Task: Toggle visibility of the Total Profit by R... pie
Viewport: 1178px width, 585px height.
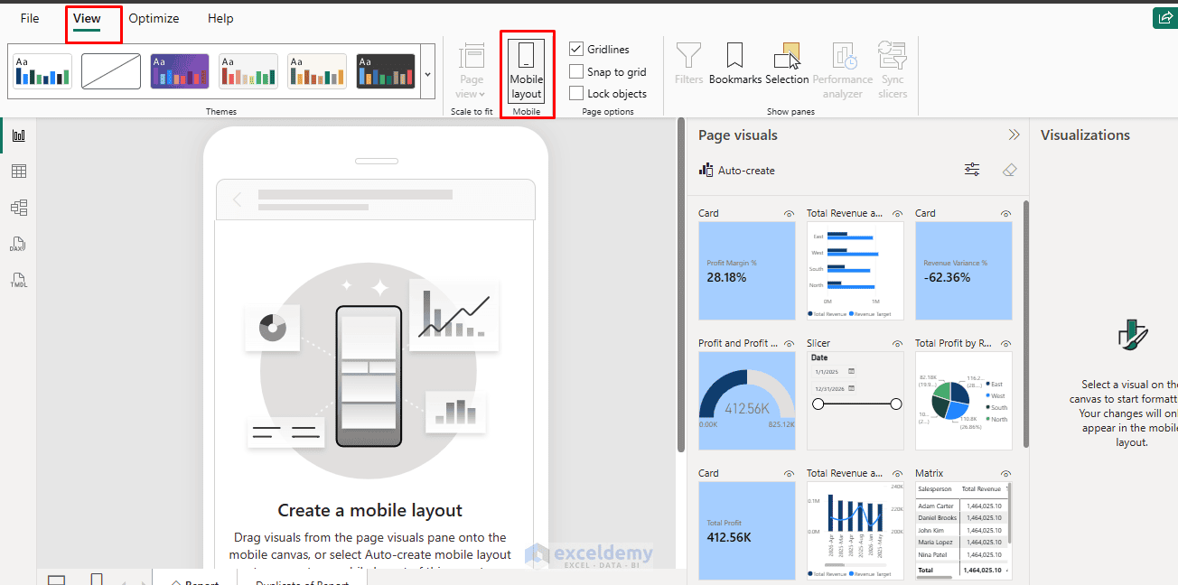Action: tap(1005, 344)
